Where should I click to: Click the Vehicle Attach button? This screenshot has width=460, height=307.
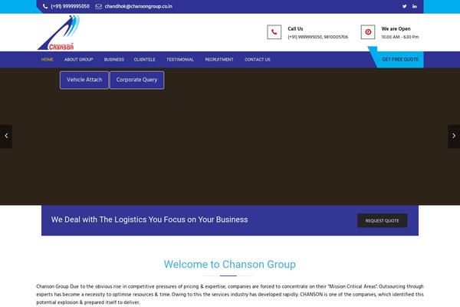[x=84, y=80]
